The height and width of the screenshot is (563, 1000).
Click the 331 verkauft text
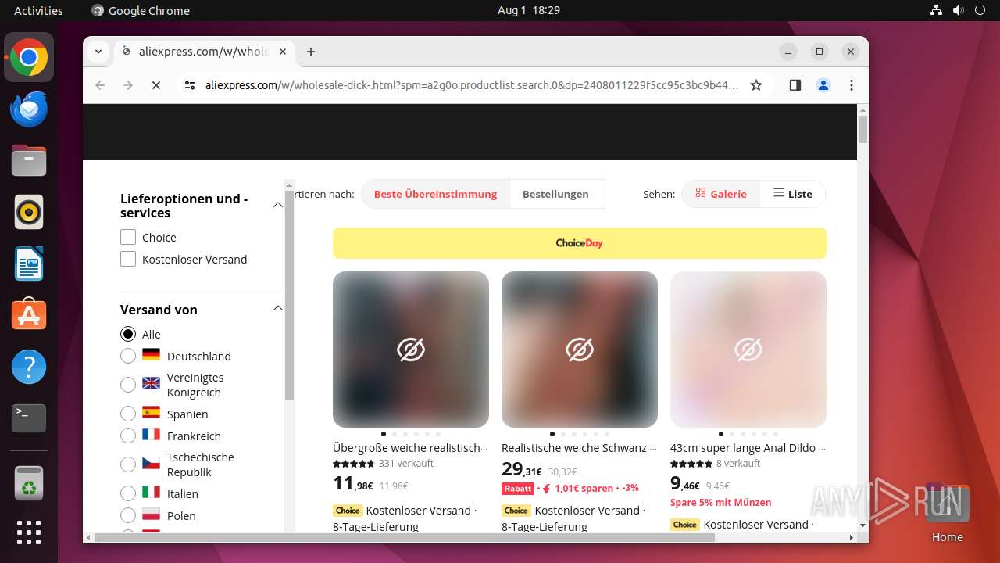point(405,464)
